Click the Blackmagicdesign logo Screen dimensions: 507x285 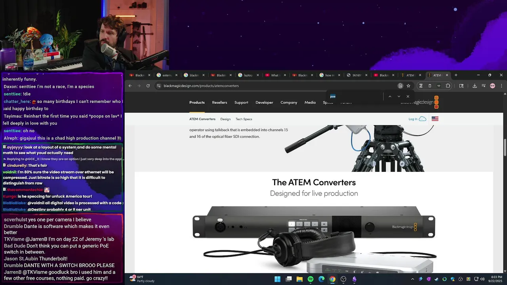point(419,102)
